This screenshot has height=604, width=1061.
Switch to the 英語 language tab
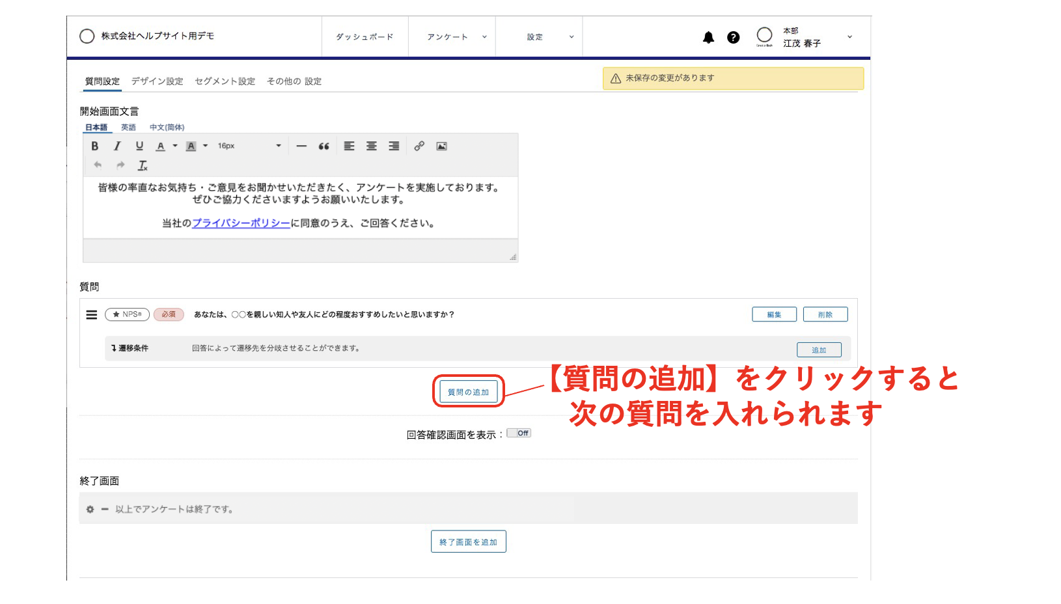pos(128,128)
